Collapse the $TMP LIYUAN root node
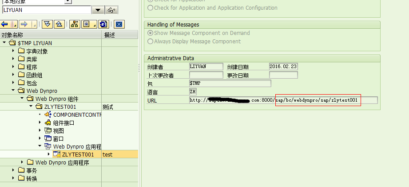The height and width of the screenshot is (187, 409). 4,42
